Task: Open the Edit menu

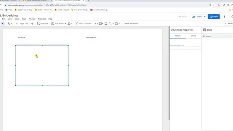Action: (4, 19)
